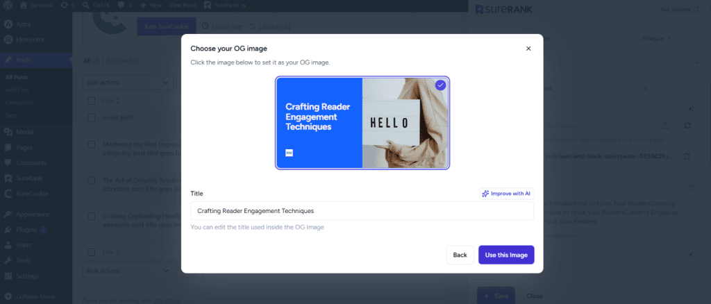Open the WordPress logo menu
The height and width of the screenshot is (304, 711).
click(8, 6)
